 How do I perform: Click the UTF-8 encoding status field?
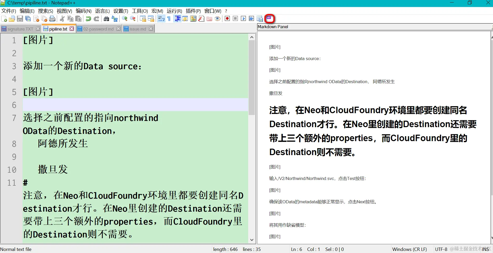[x=441, y=249]
